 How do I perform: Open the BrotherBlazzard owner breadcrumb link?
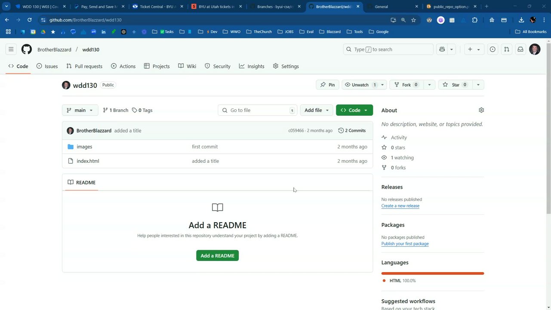(54, 50)
